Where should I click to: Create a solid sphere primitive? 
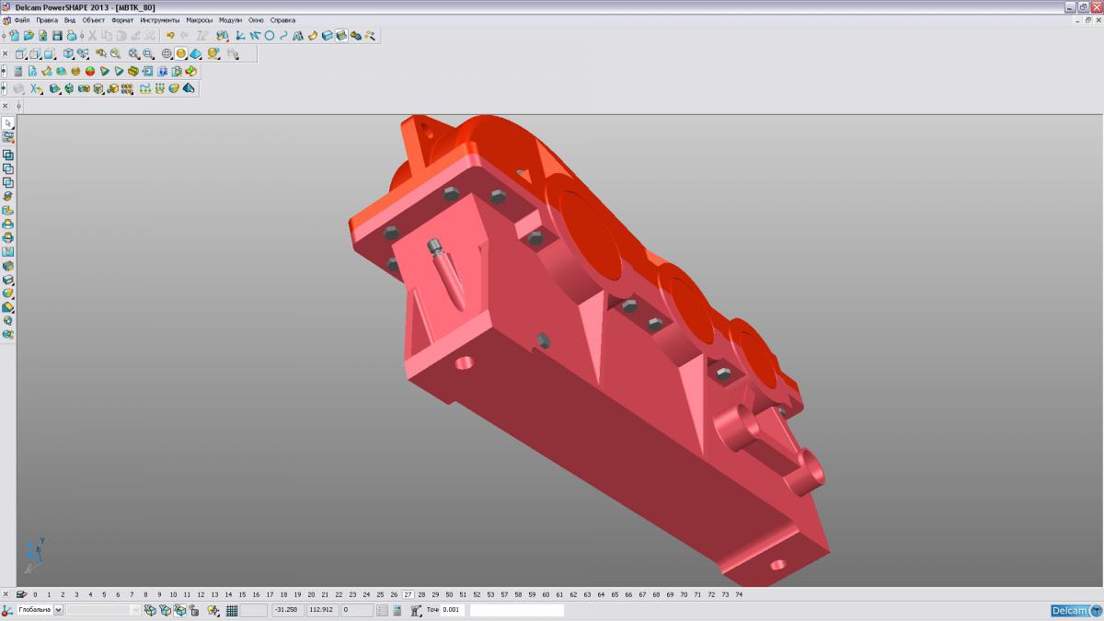[x=75, y=71]
